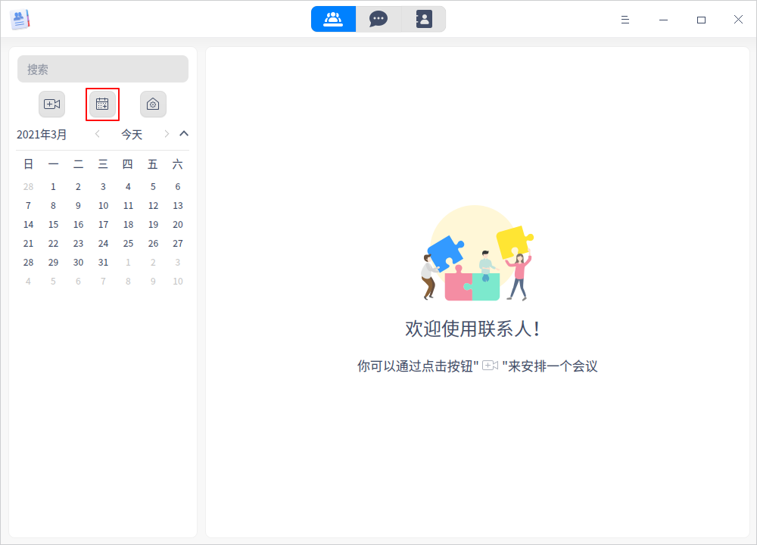Select March 10 in the calendar grid

(103, 206)
